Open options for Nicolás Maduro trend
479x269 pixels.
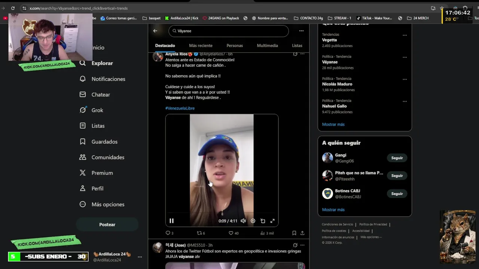coord(405,79)
